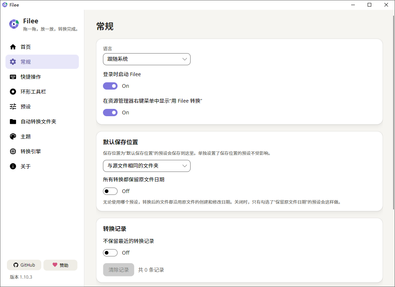Toggle 不保留最近的转换记录 switch
Image resolution: width=395 pixels, height=287 pixels.
110,253
